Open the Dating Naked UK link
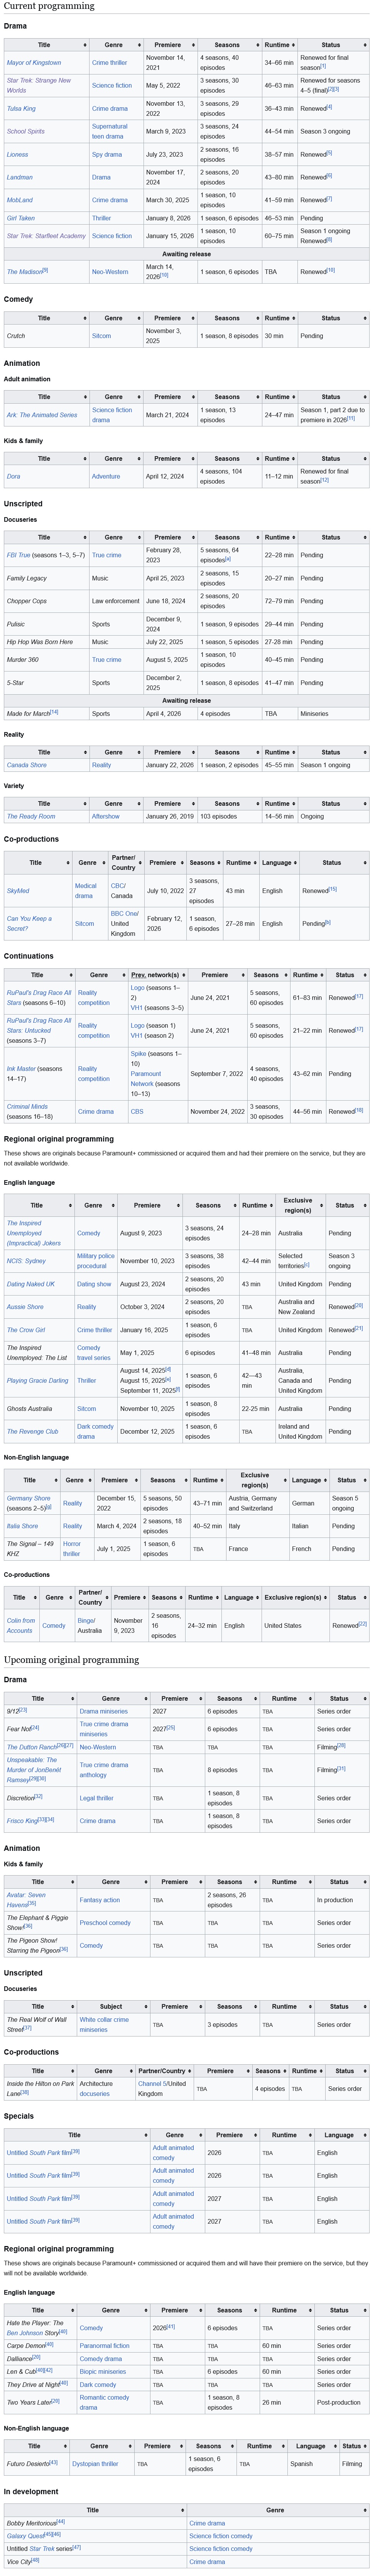Screen dimensions: 375x2576 [31, 1284]
